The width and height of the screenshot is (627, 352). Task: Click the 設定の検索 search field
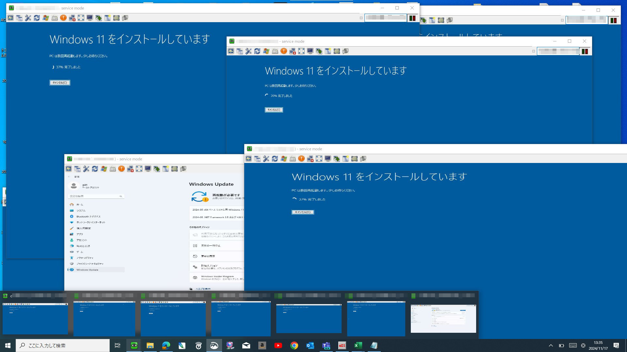click(x=96, y=196)
